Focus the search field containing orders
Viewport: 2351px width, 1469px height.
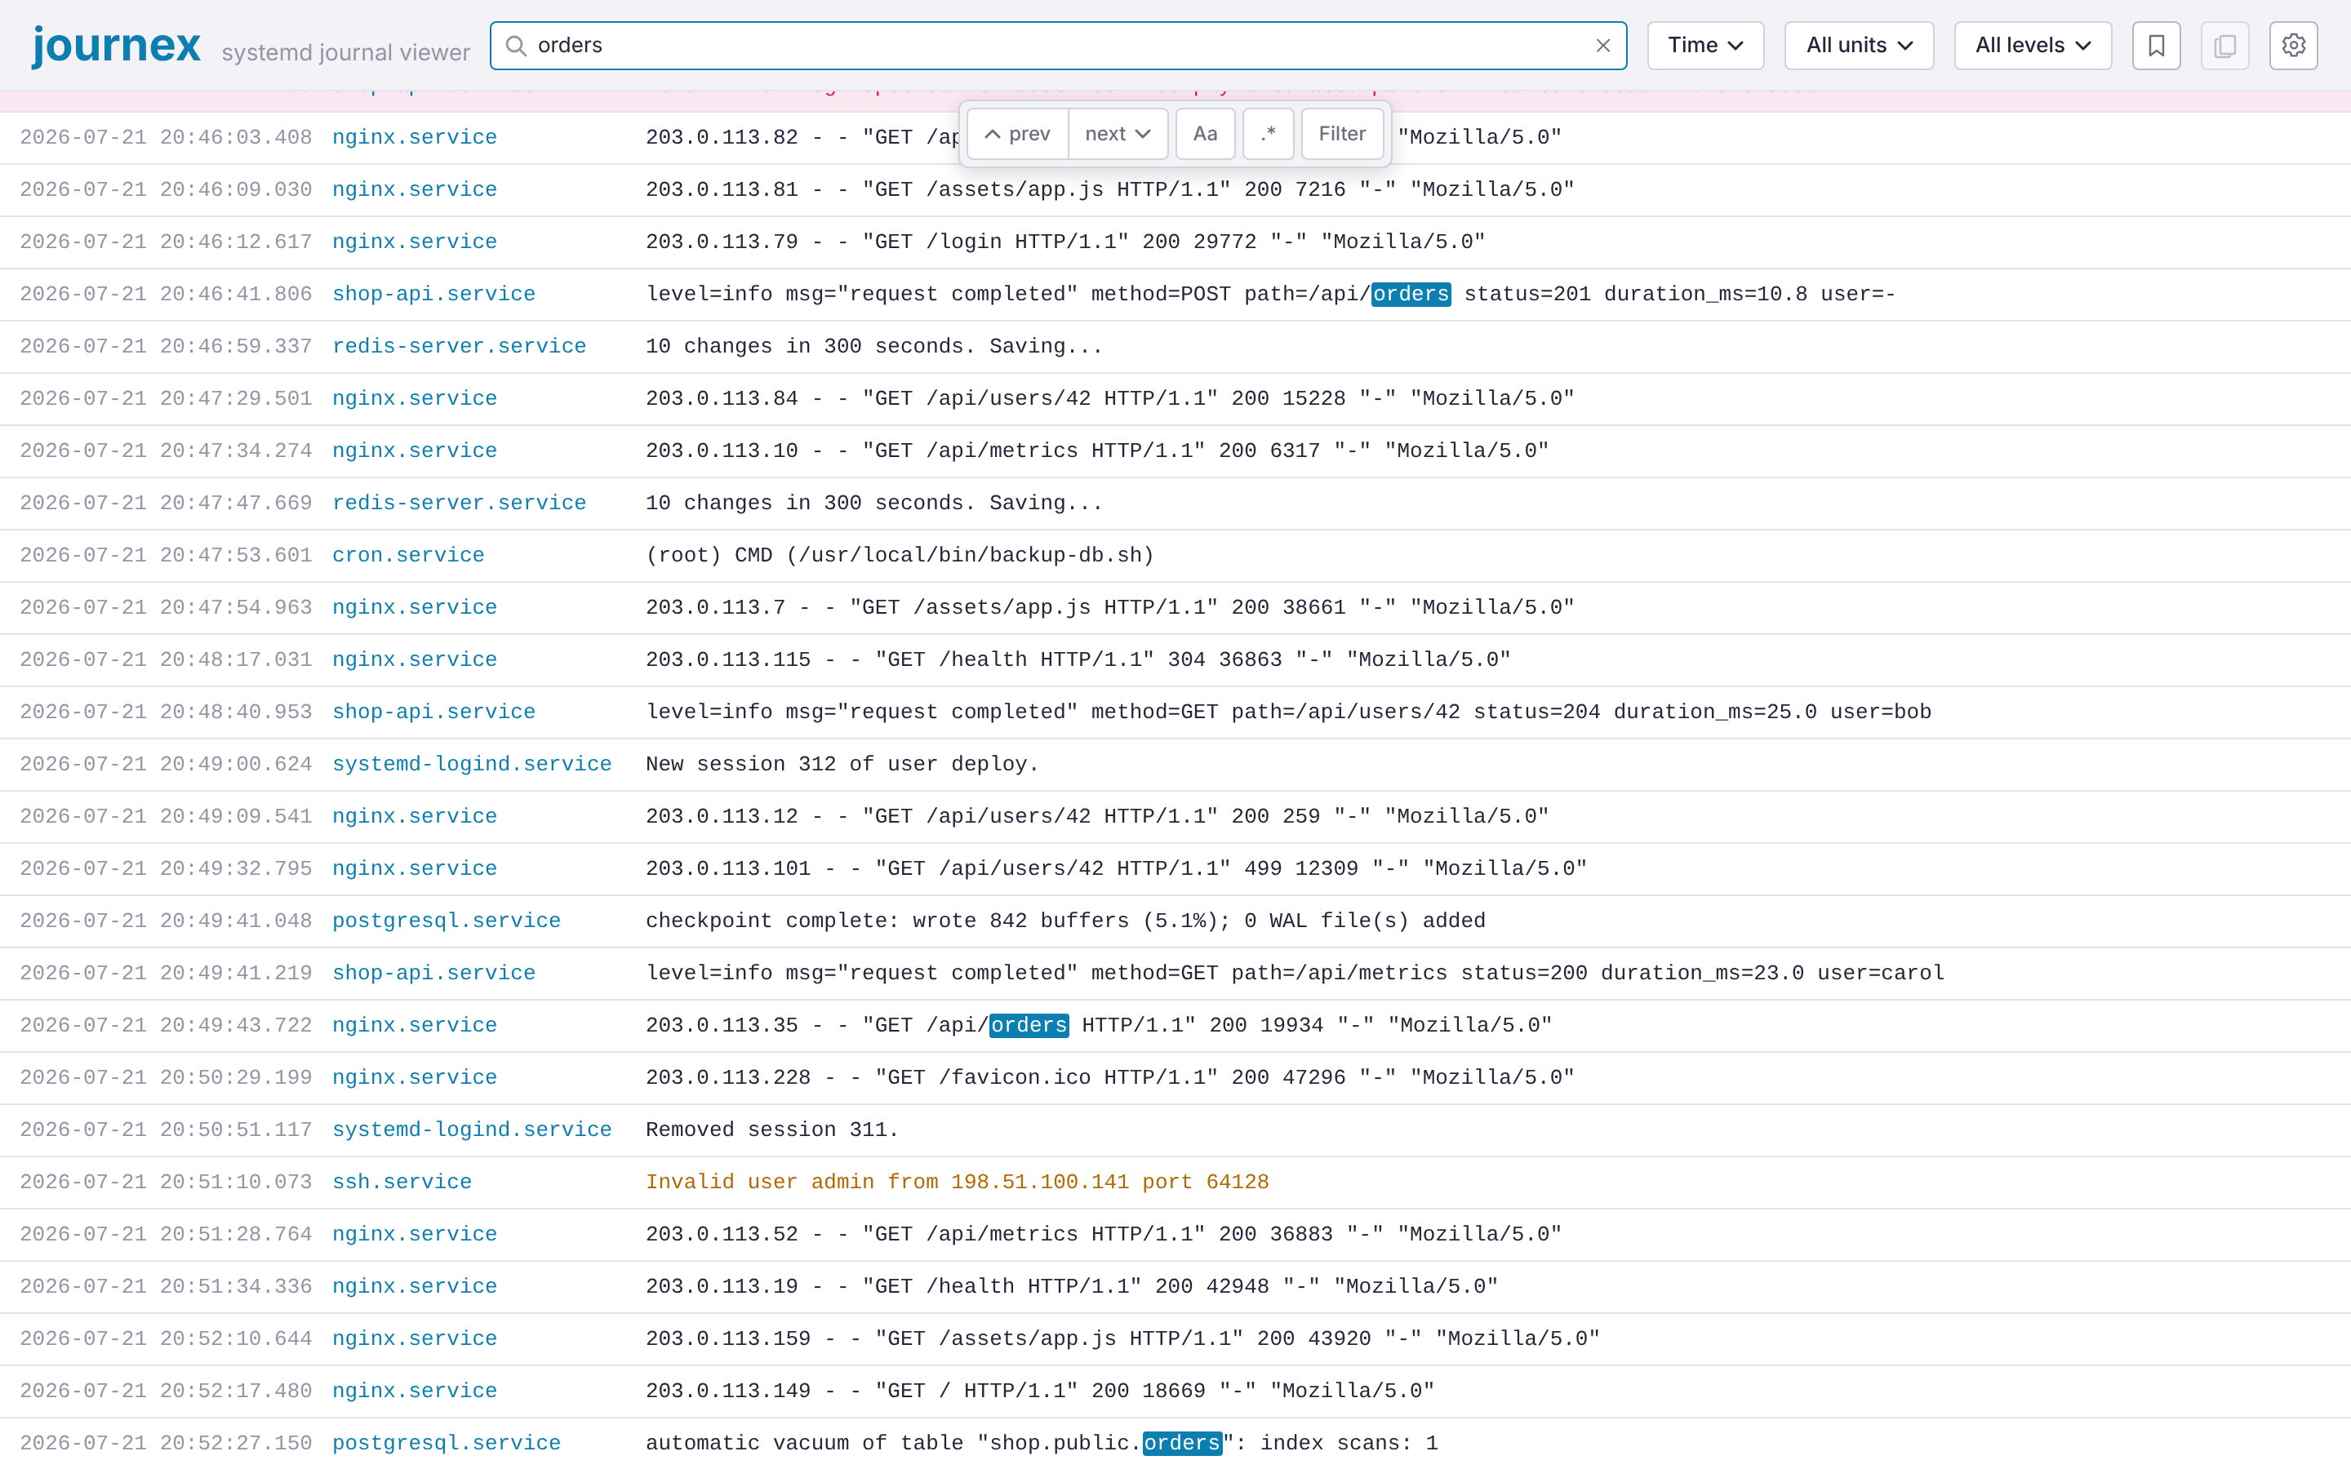[1058, 46]
